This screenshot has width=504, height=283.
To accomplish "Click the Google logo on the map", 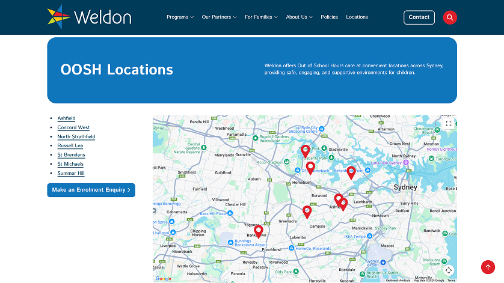I will (x=163, y=279).
